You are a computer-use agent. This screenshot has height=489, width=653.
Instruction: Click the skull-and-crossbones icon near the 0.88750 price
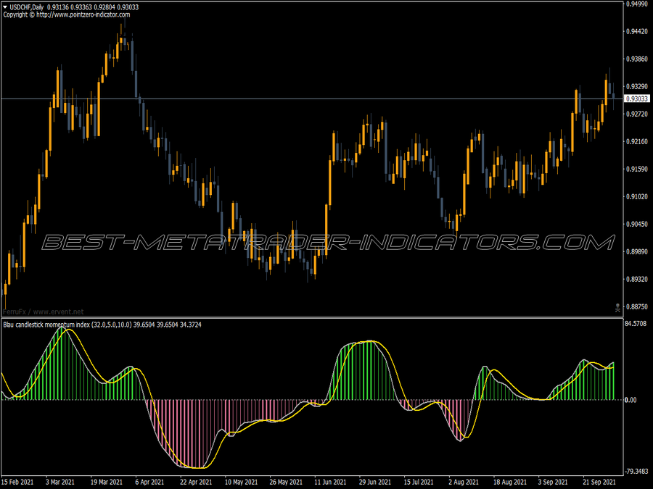click(617, 308)
